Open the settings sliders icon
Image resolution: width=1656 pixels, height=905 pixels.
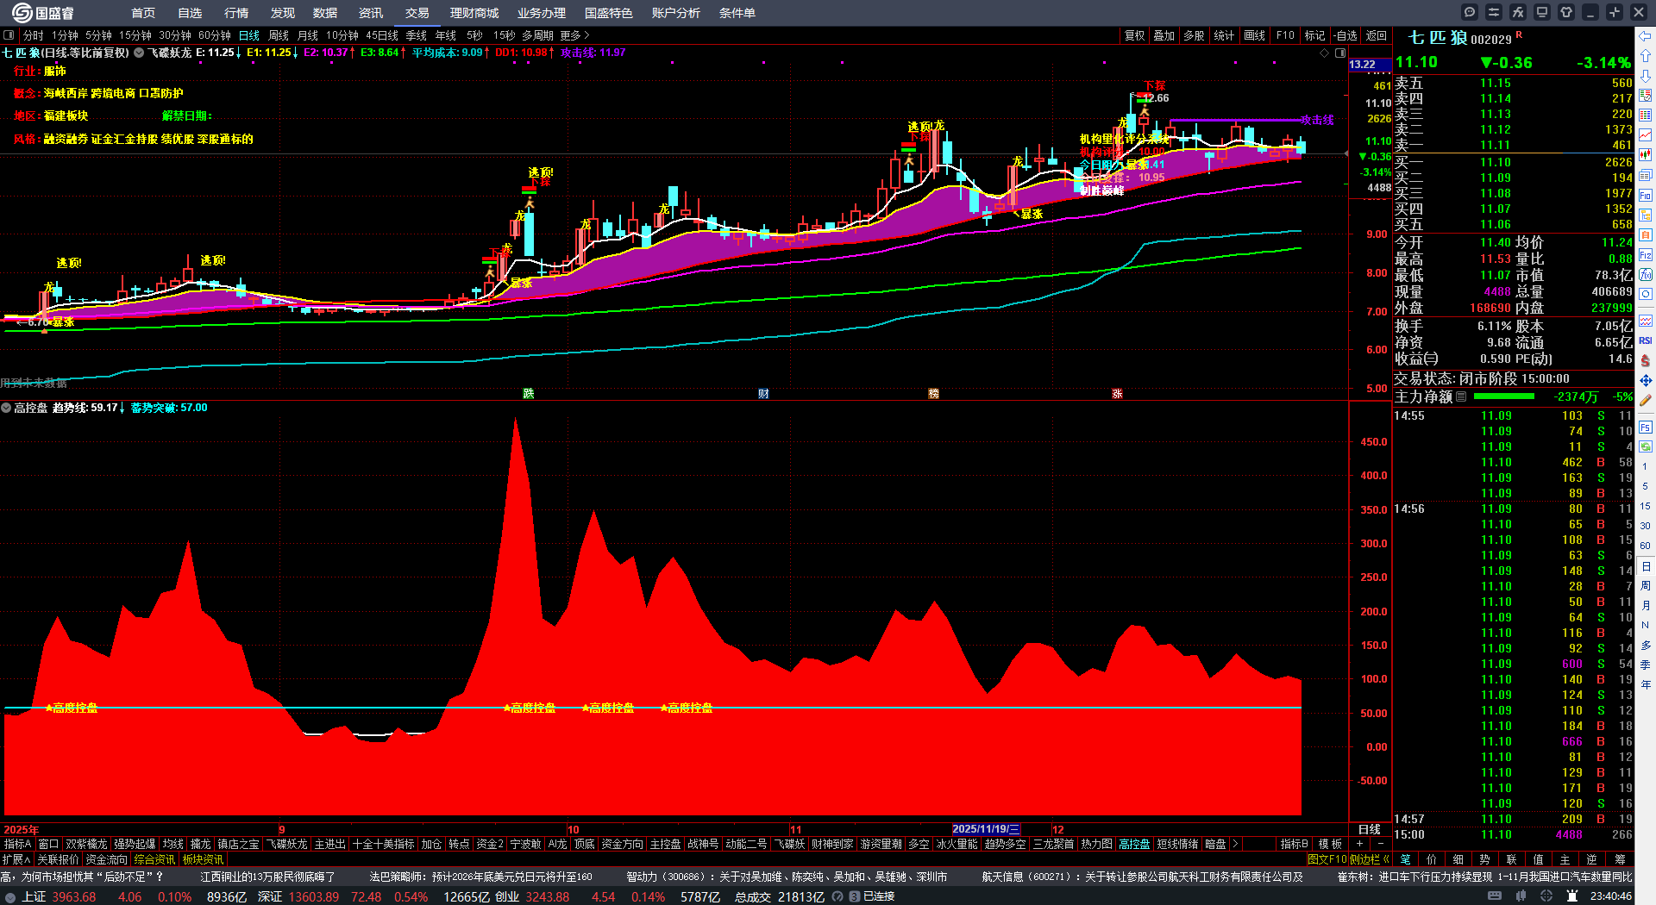[x=1494, y=12]
